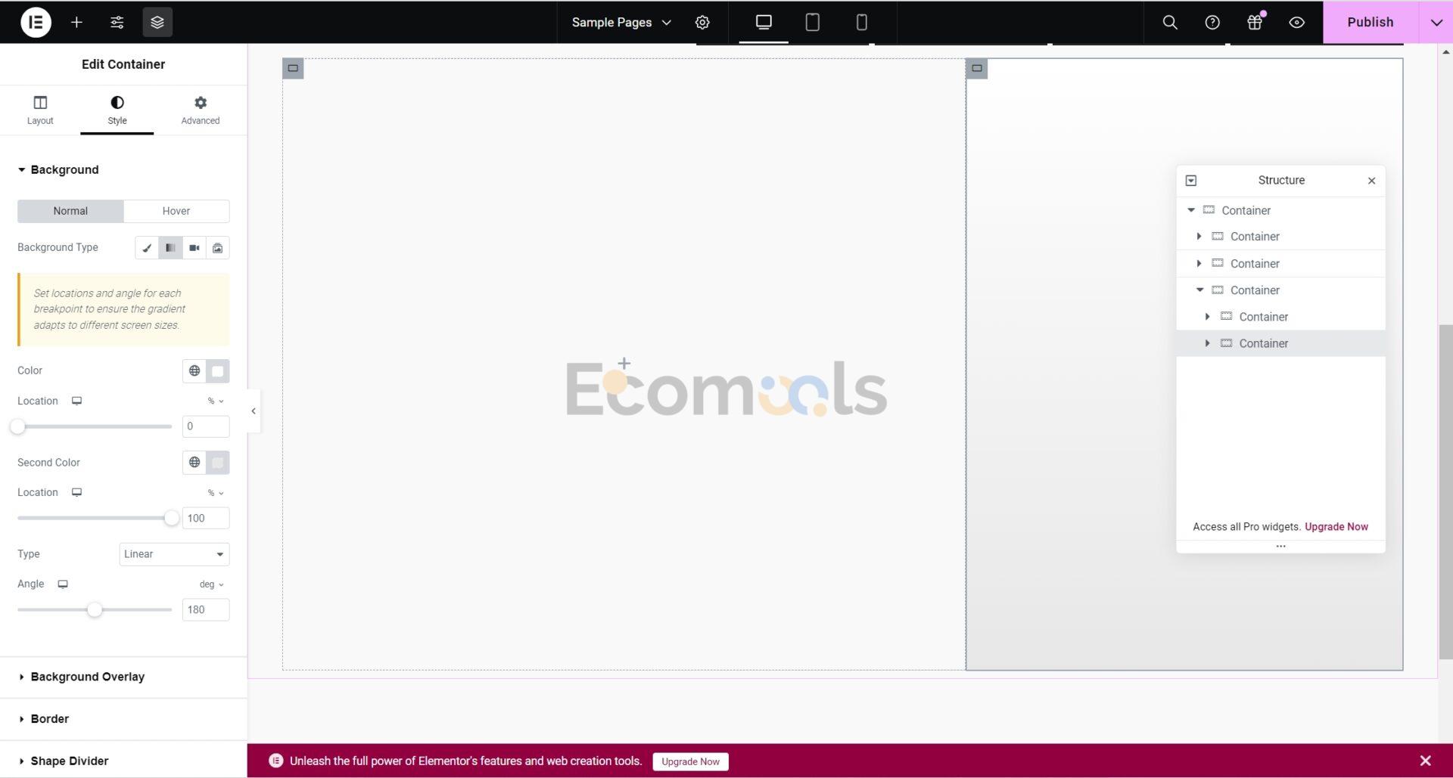This screenshot has width=1453, height=778.
Task: Preview changes with the eye icon
Action: 1297,22
